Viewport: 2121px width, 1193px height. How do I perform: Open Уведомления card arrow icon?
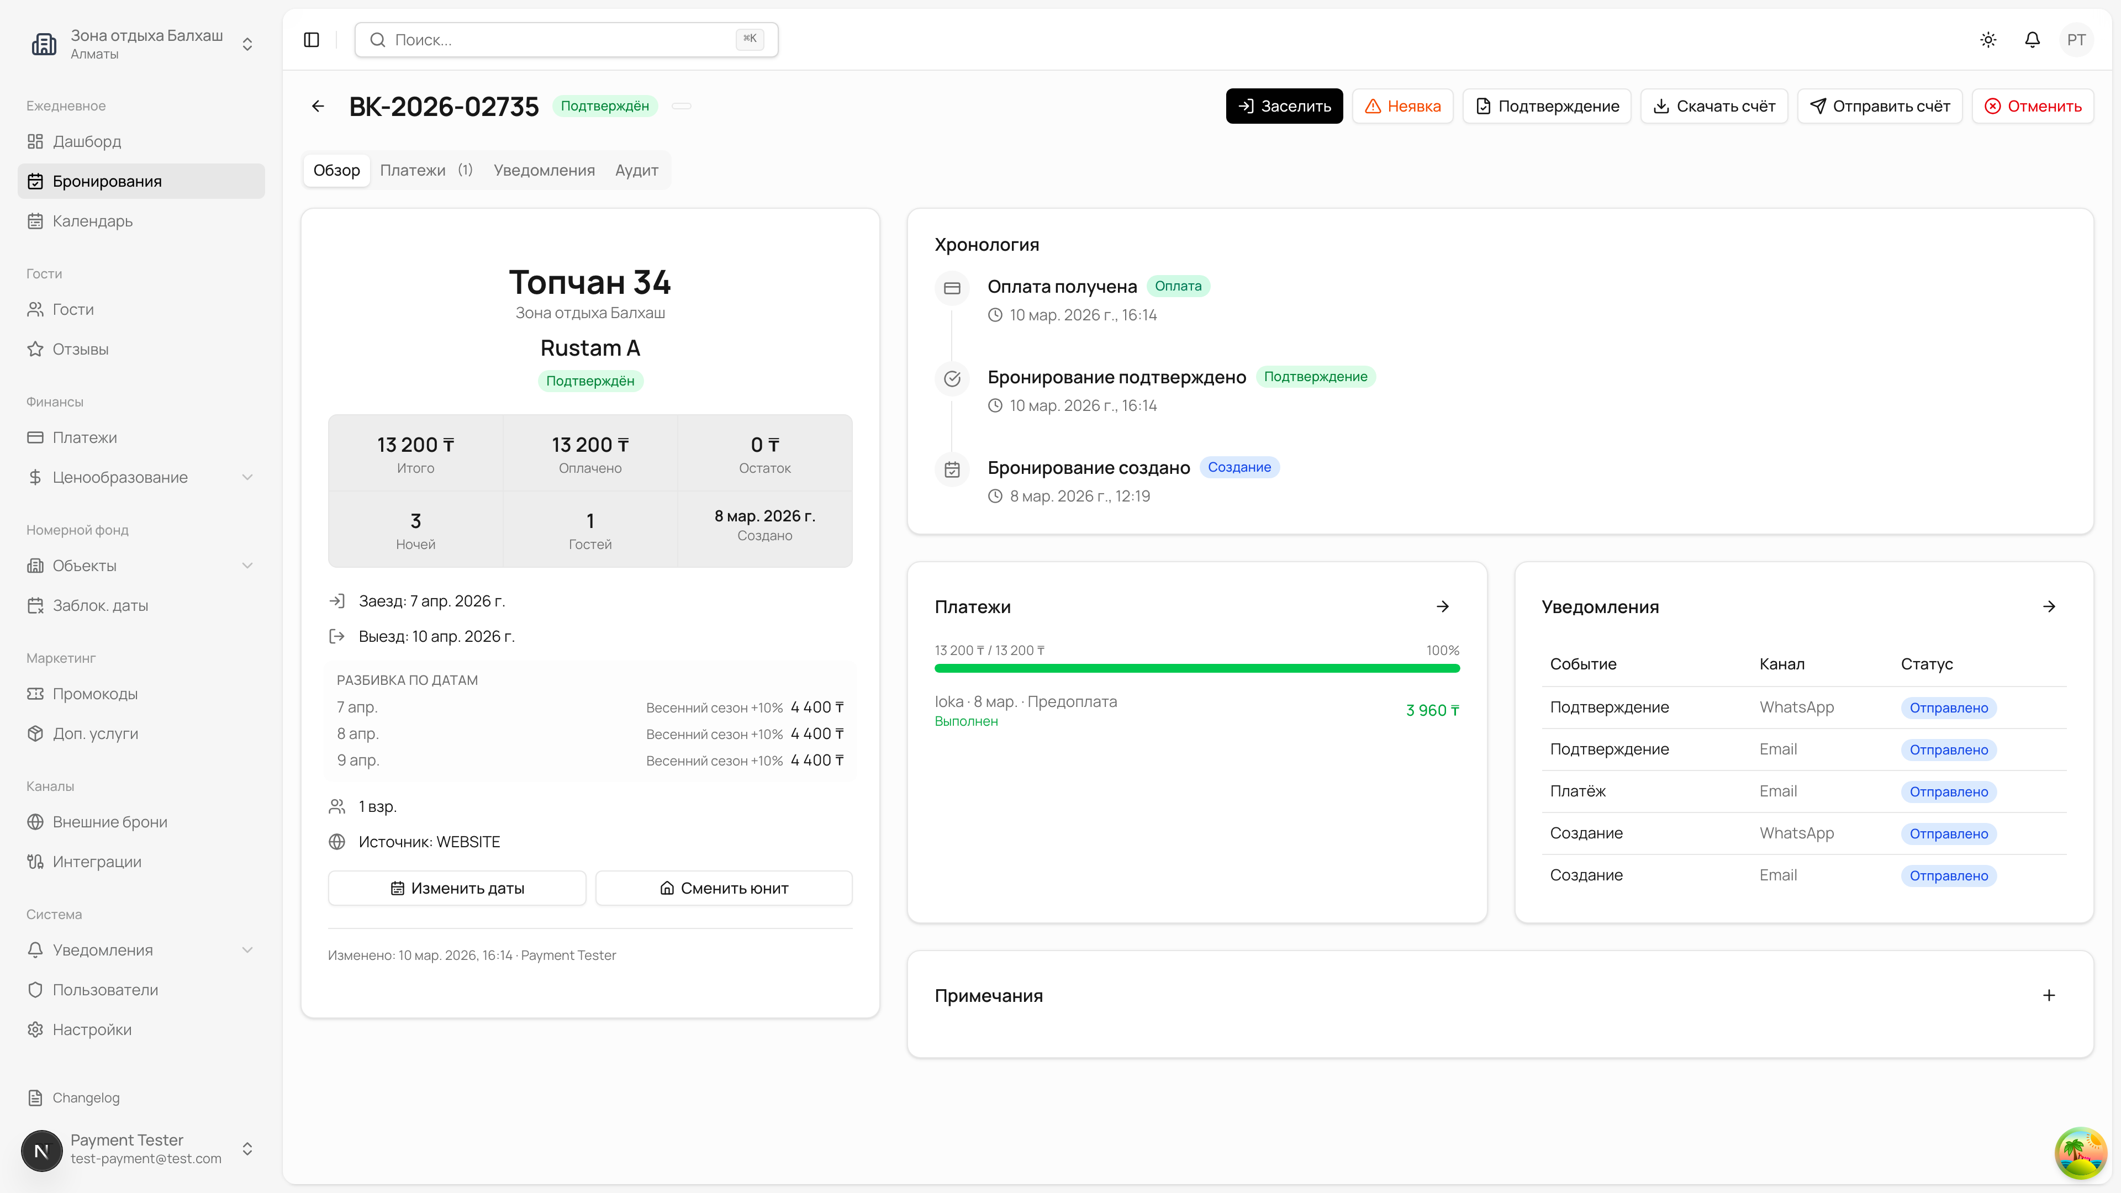[2049, 607]
